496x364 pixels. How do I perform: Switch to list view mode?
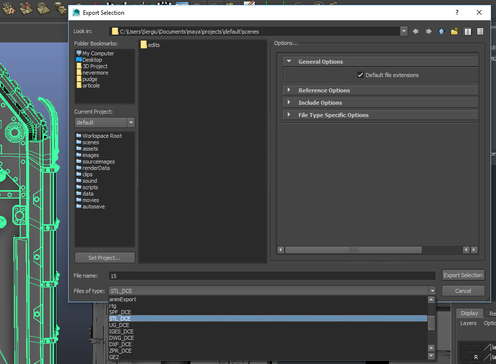click(467, 31)
